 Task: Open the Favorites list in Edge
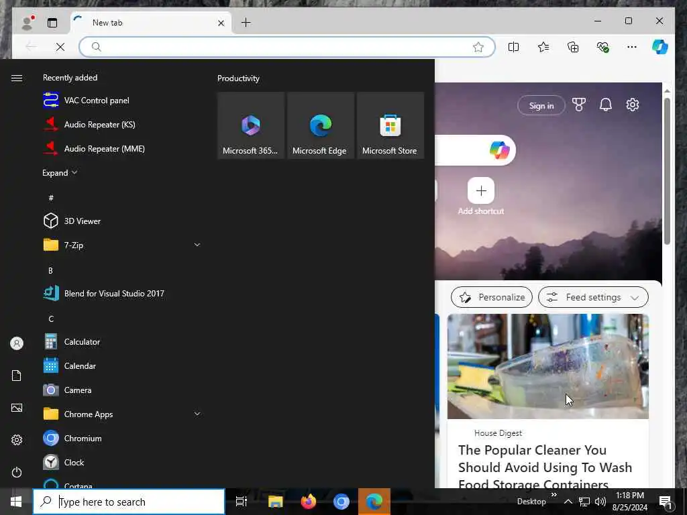pos(543,47)
